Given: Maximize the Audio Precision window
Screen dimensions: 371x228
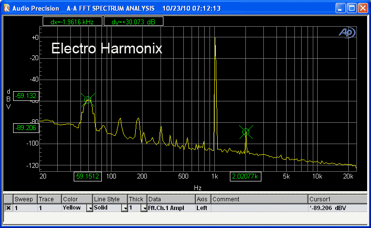Looking at the screenshot, I should [x=352, y=8].
